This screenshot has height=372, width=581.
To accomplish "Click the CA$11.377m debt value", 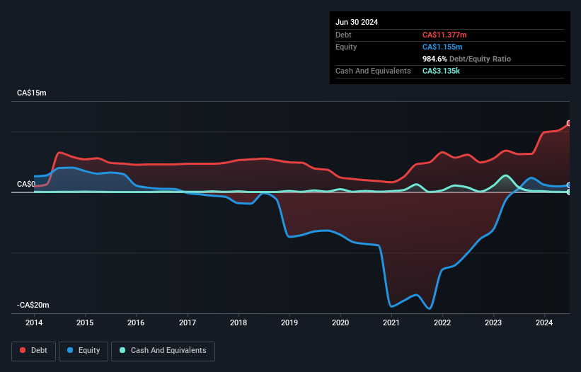I will click(x=444, y=35).
